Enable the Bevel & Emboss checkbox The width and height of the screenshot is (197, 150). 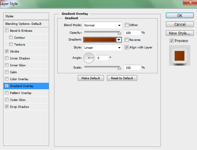(x=7, y=31)
